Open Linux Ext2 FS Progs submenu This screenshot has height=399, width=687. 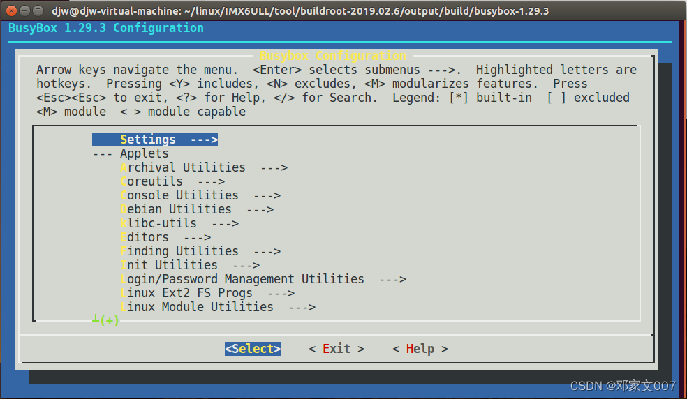(207, 294)
